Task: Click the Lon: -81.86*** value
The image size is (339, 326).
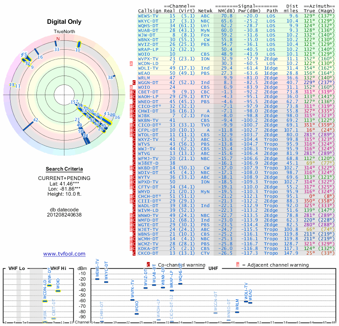Action: 64,189
